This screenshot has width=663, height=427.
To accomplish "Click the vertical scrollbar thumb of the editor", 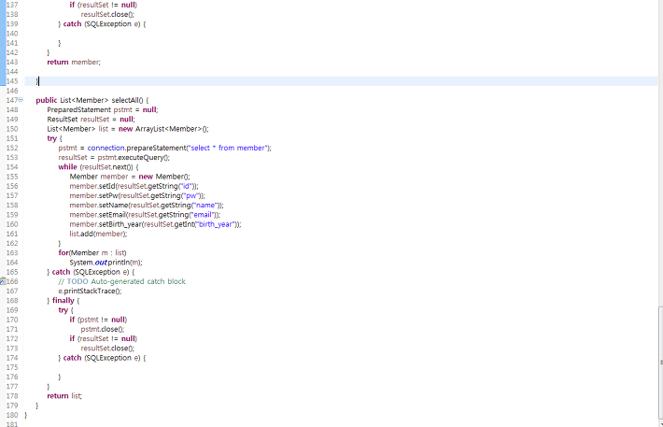I will coord(660,362).
